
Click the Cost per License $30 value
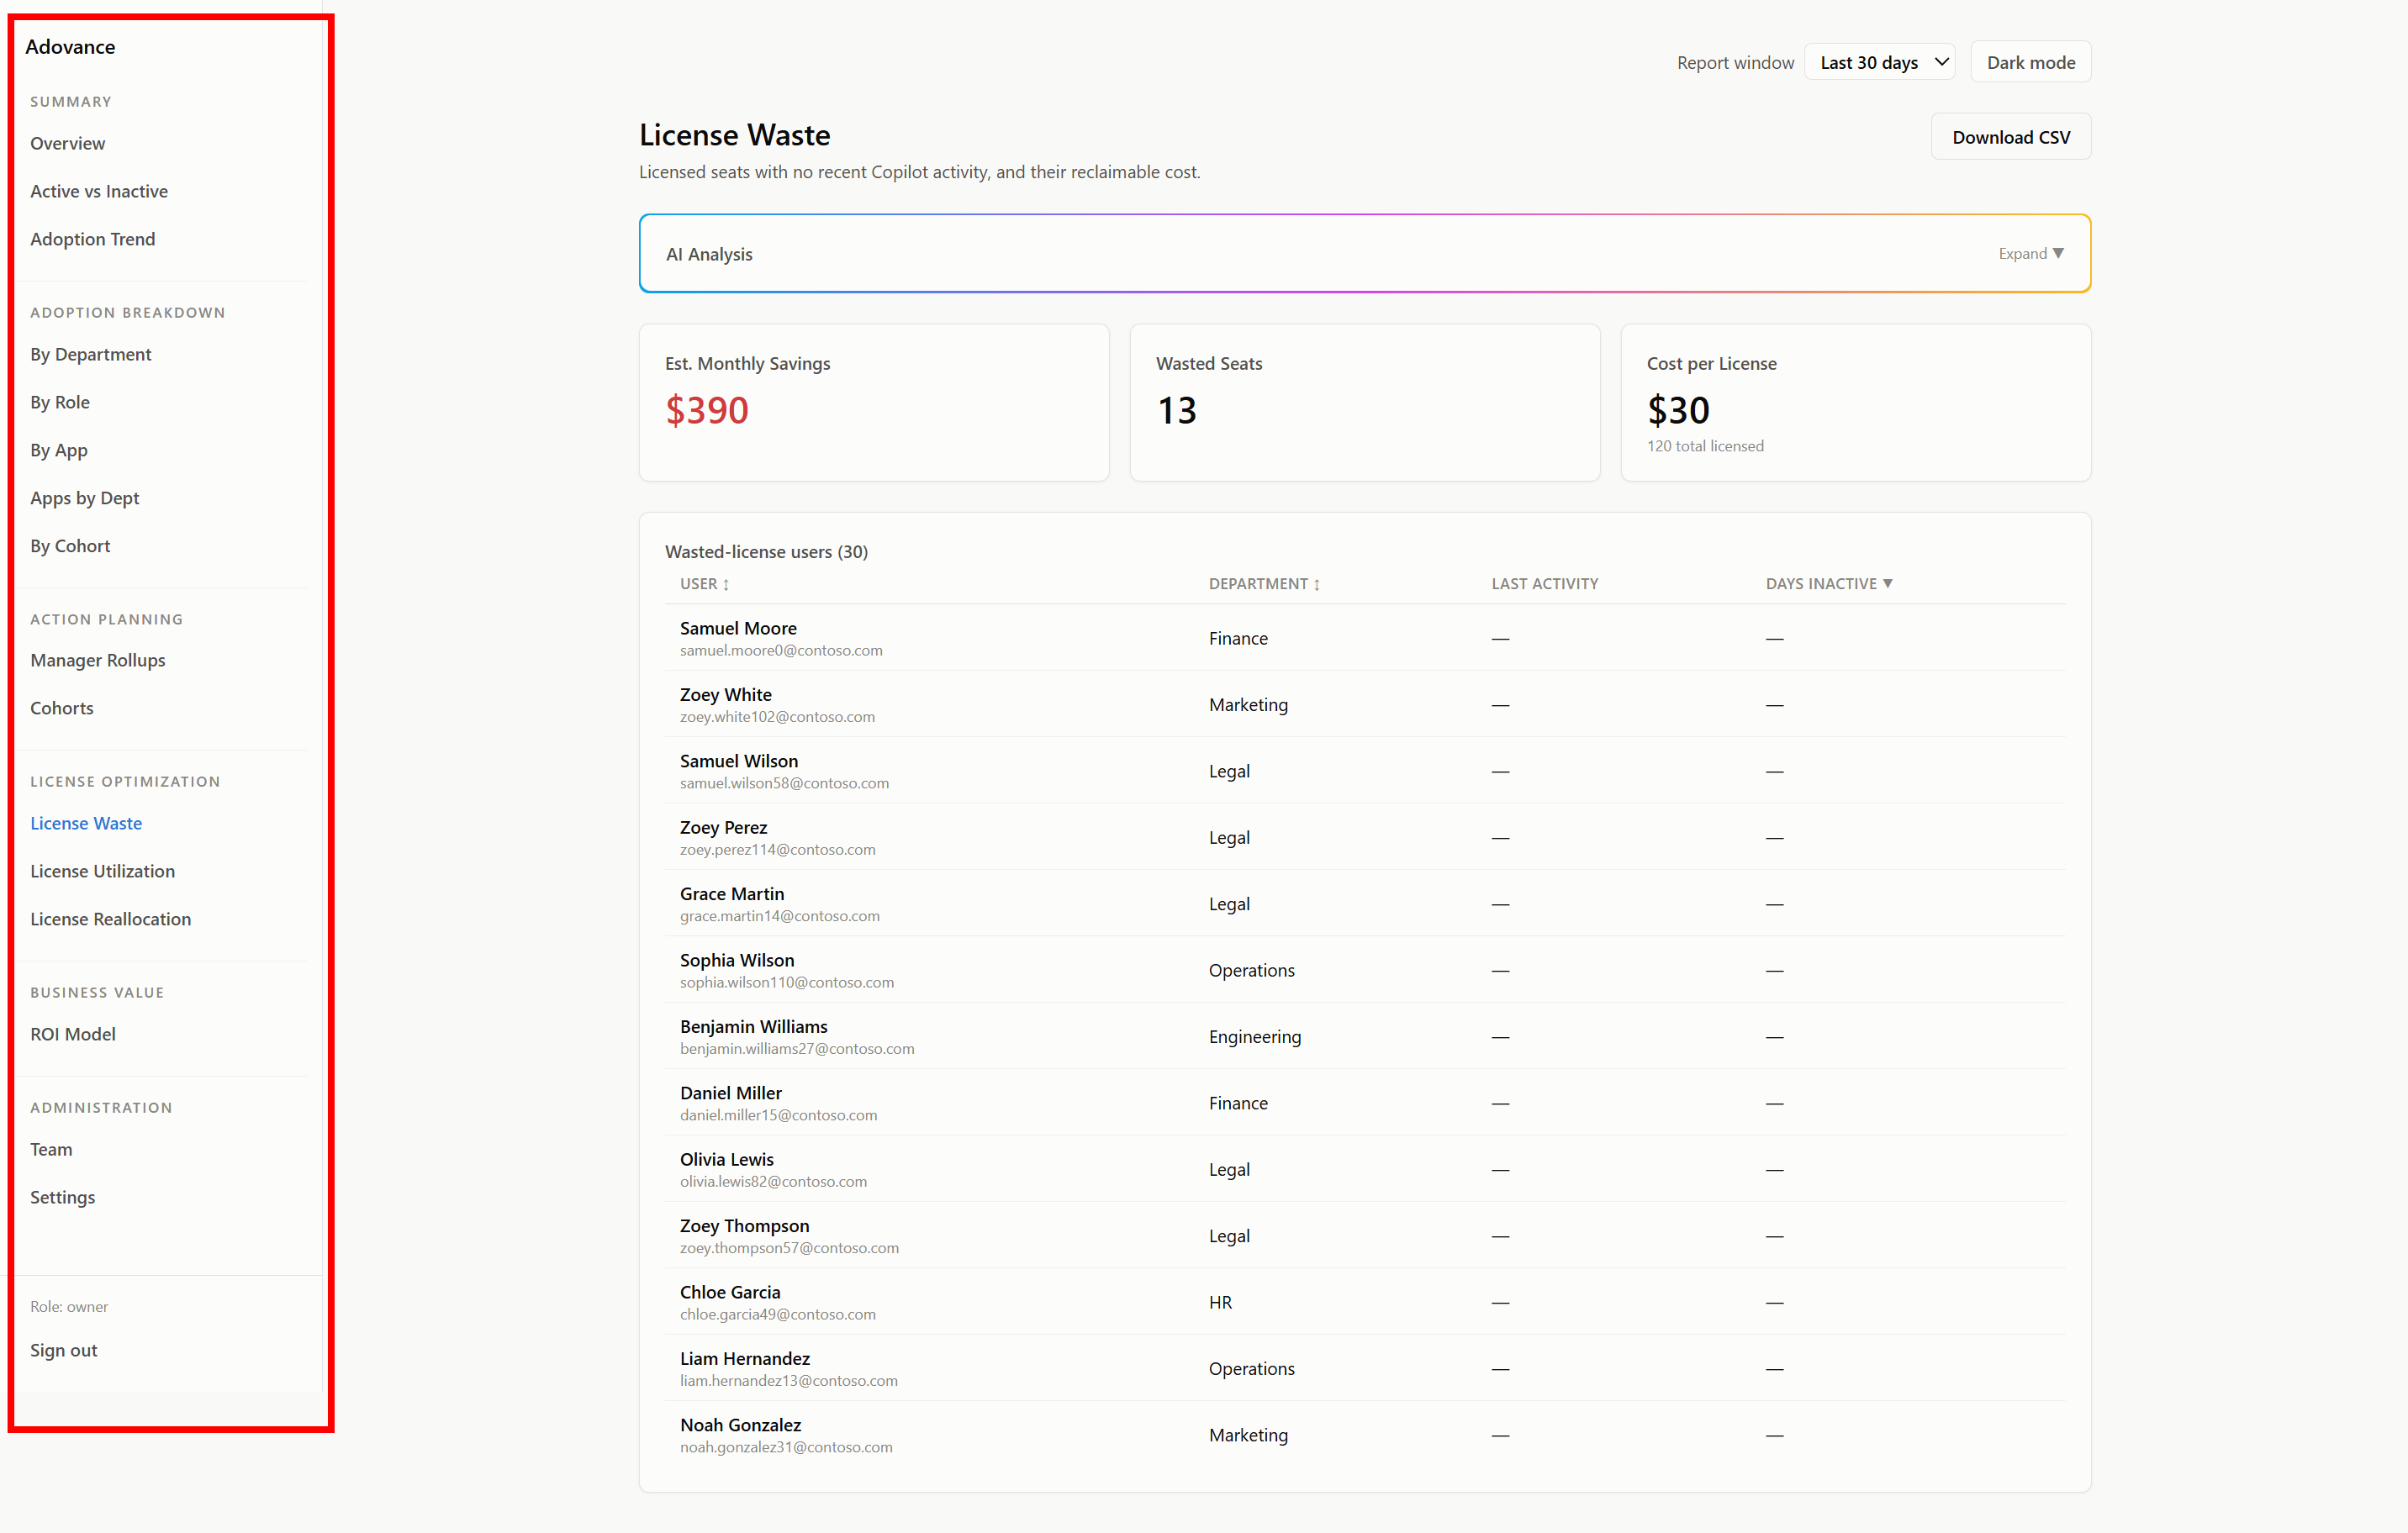pos(1678,410)
